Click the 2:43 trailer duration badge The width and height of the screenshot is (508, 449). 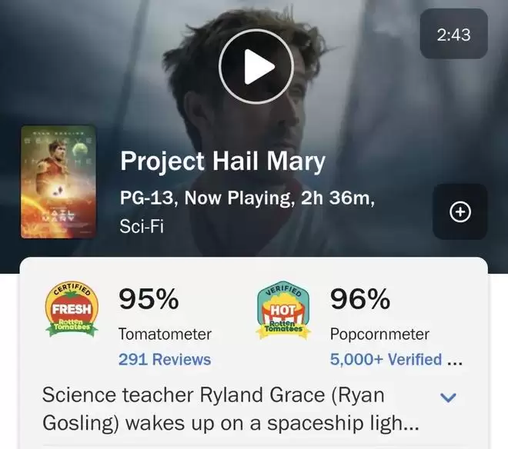click(453, 35)
